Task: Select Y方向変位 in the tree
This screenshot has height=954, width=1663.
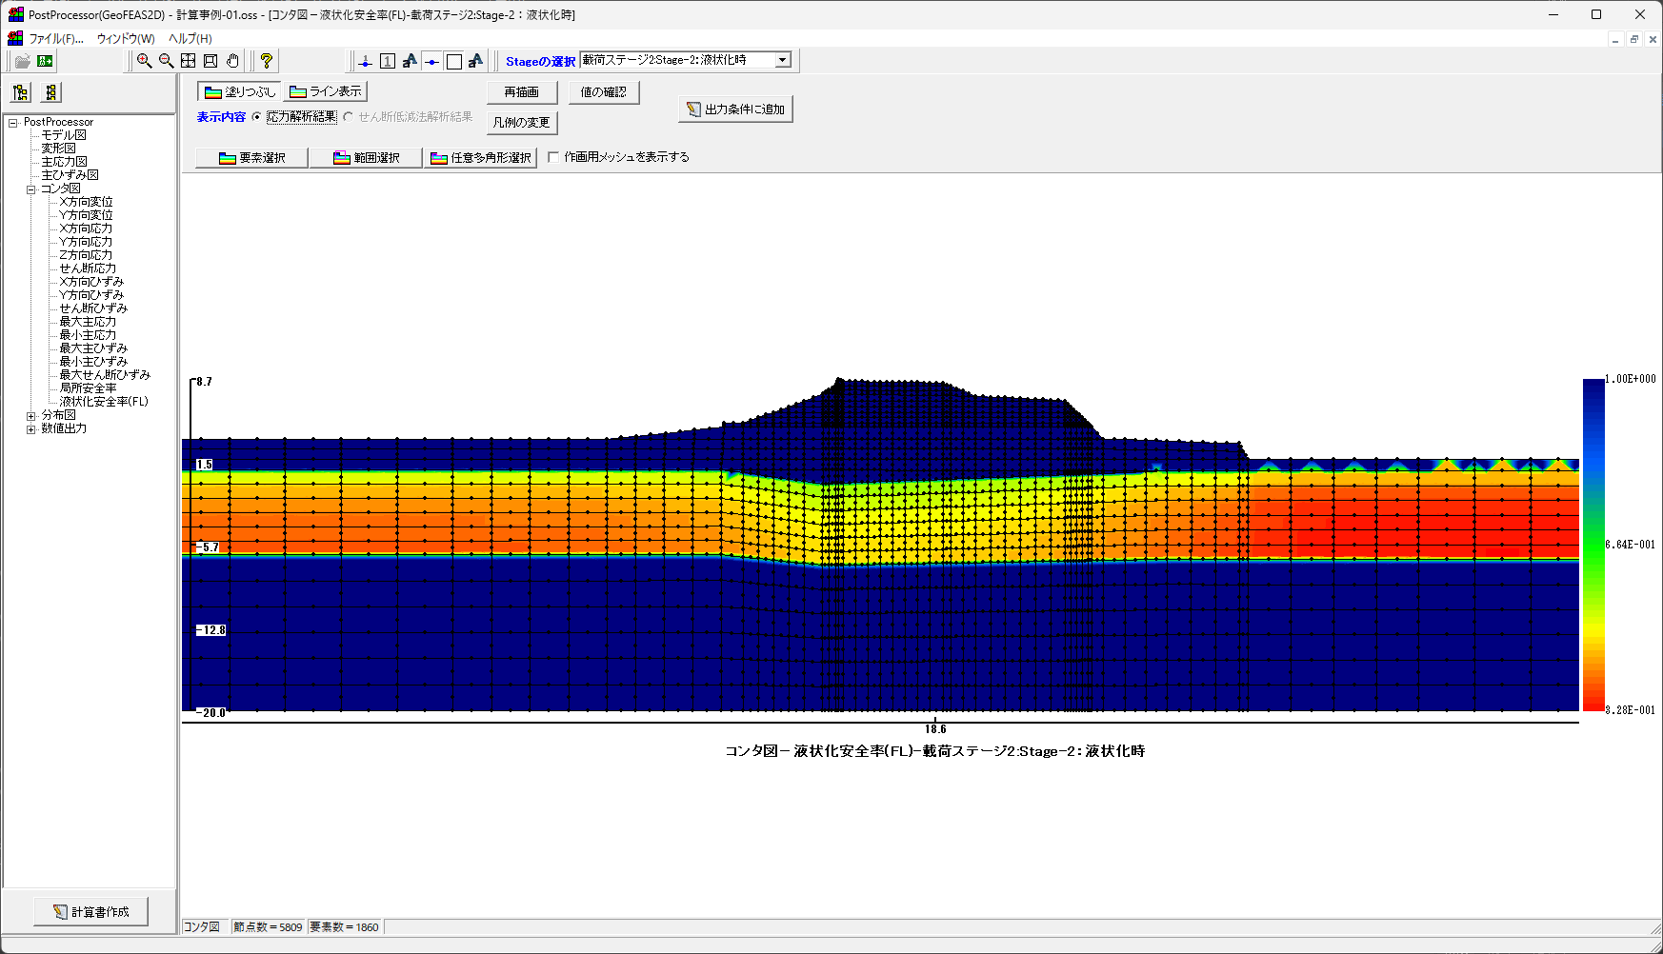Action: pos(86,215)
